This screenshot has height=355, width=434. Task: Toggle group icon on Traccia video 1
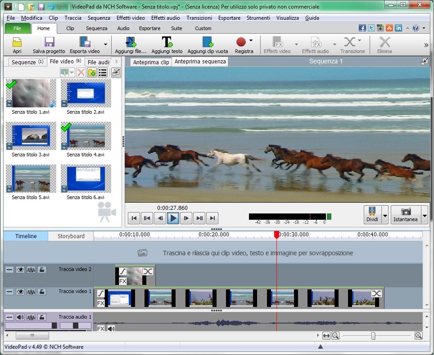(x=31, y=292)
